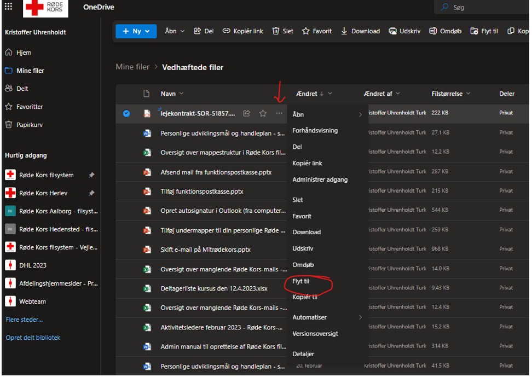
Task: Click Download in the toolbar
Action: [360, 31]
